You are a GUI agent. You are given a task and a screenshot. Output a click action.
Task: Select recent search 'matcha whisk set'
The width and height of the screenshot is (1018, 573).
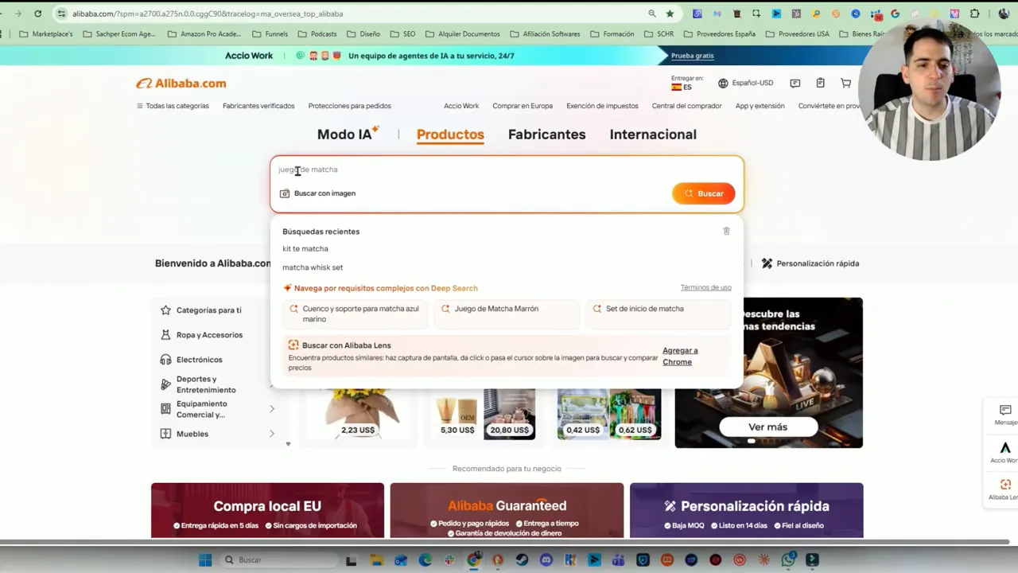pos(313,267)
